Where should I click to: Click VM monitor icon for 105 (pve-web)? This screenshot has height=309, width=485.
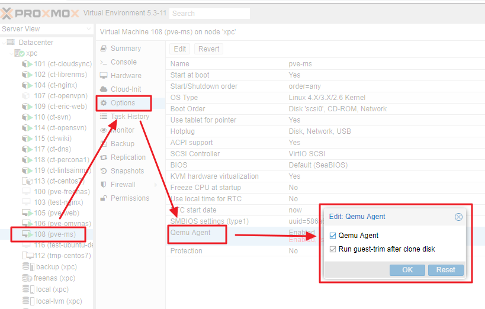point(27,213)
